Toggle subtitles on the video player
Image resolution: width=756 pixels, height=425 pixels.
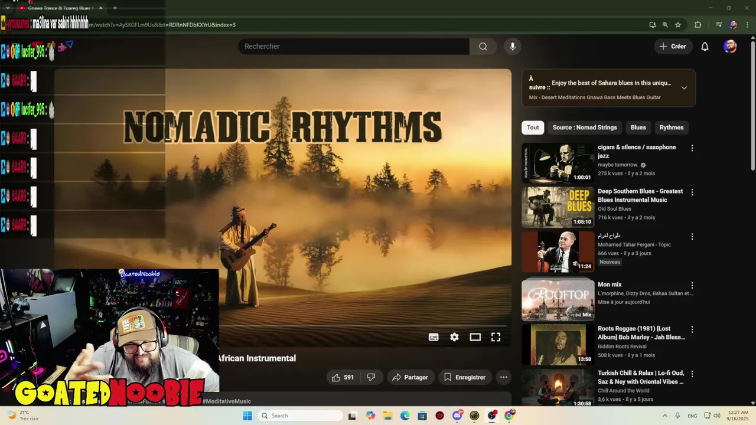pos(434,337)
